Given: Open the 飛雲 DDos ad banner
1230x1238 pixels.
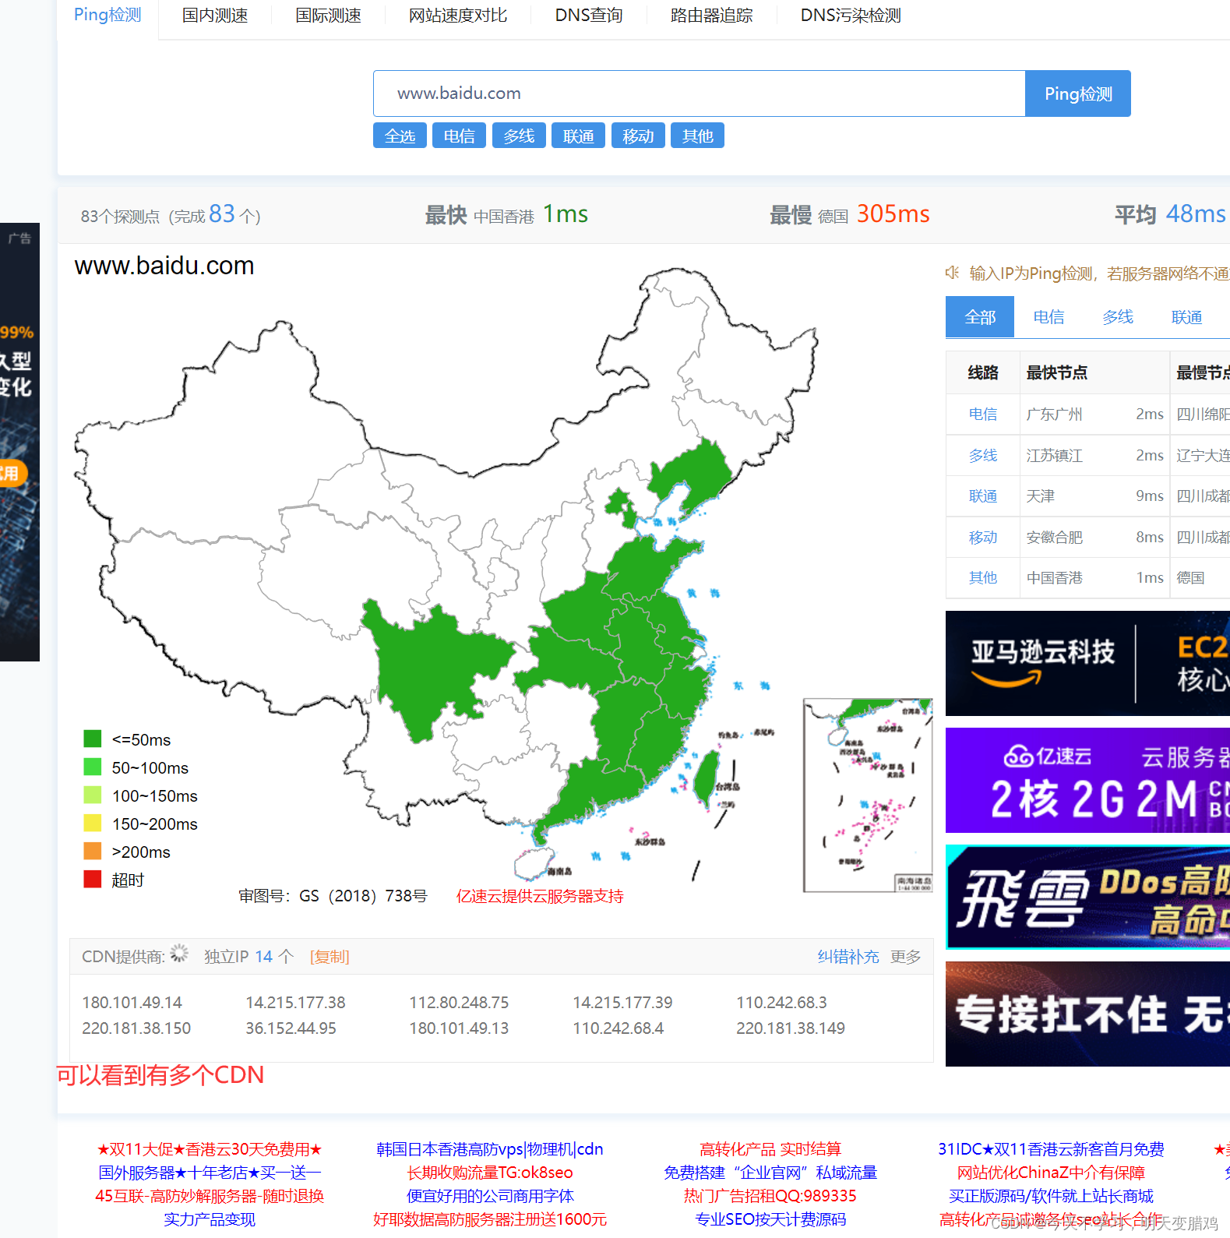Looking at the screenshot, I should coord(1087,897).
